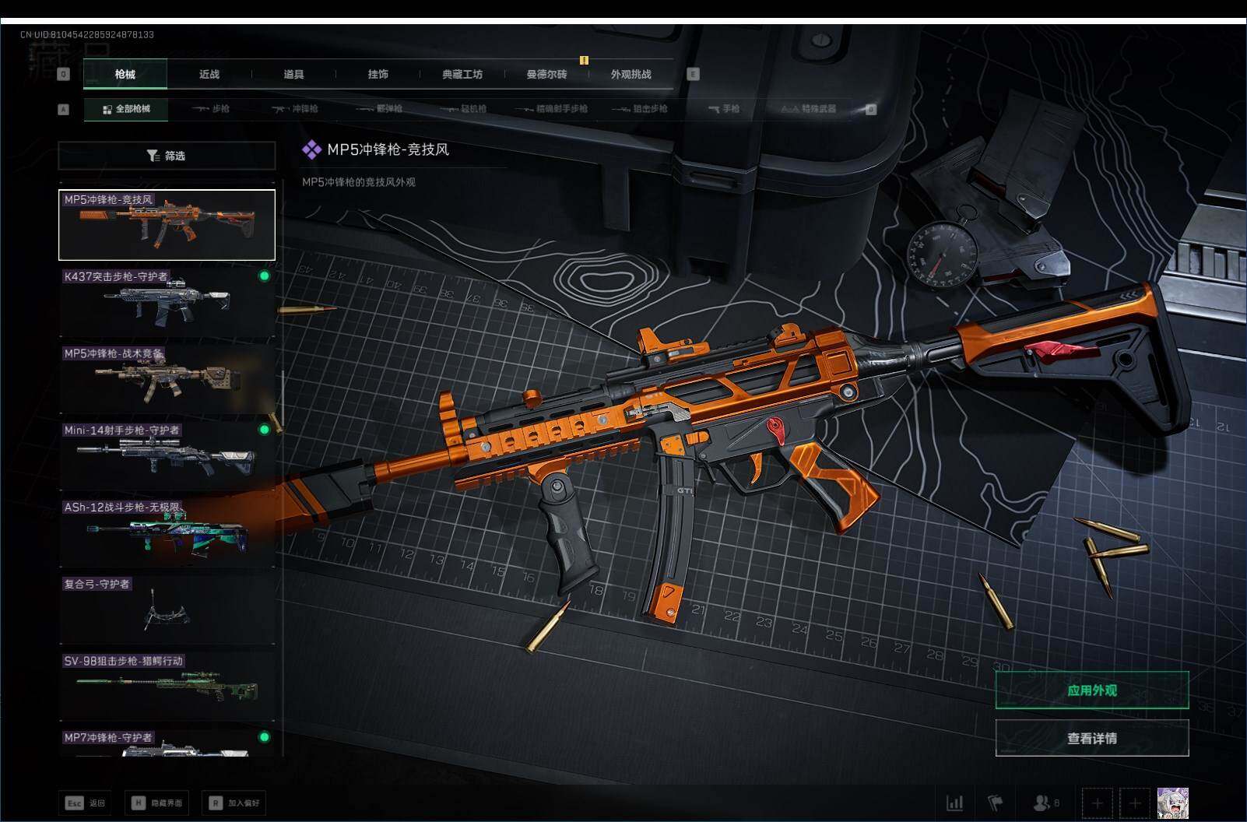This screenshot has height=822, width=1247.
Task: Open the 挂饰 tab
Action: [378, 74]
